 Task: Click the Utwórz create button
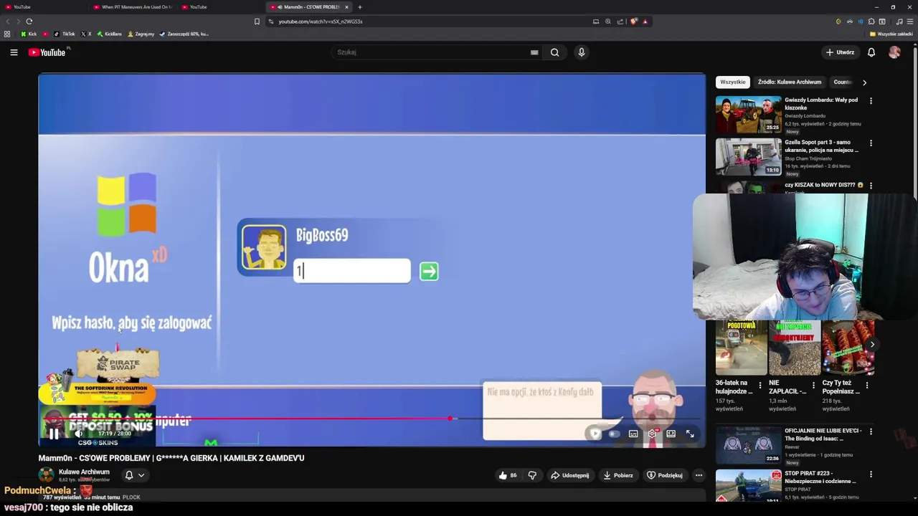840,52
